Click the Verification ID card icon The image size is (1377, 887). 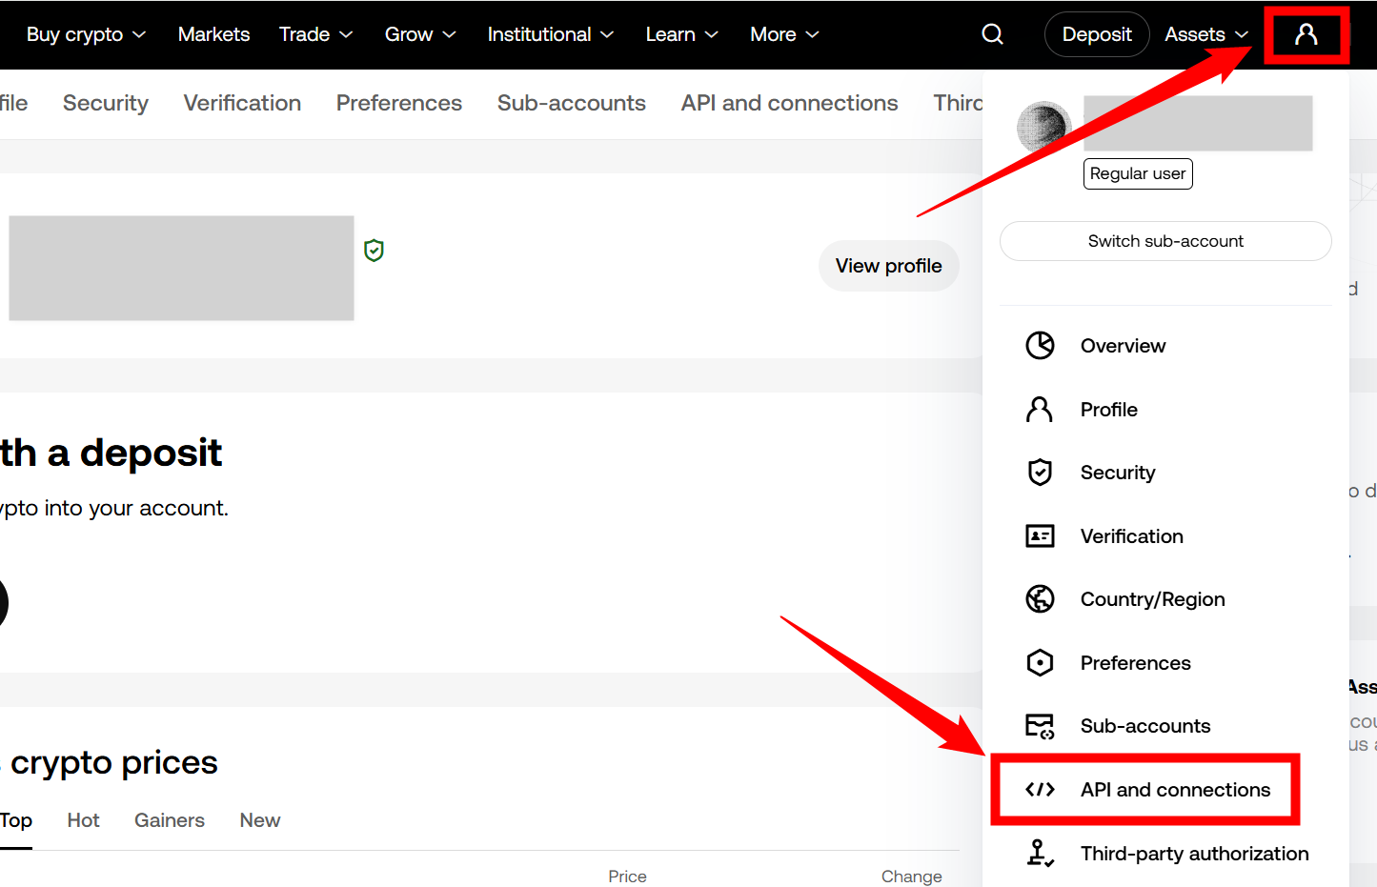point(1040,536)
